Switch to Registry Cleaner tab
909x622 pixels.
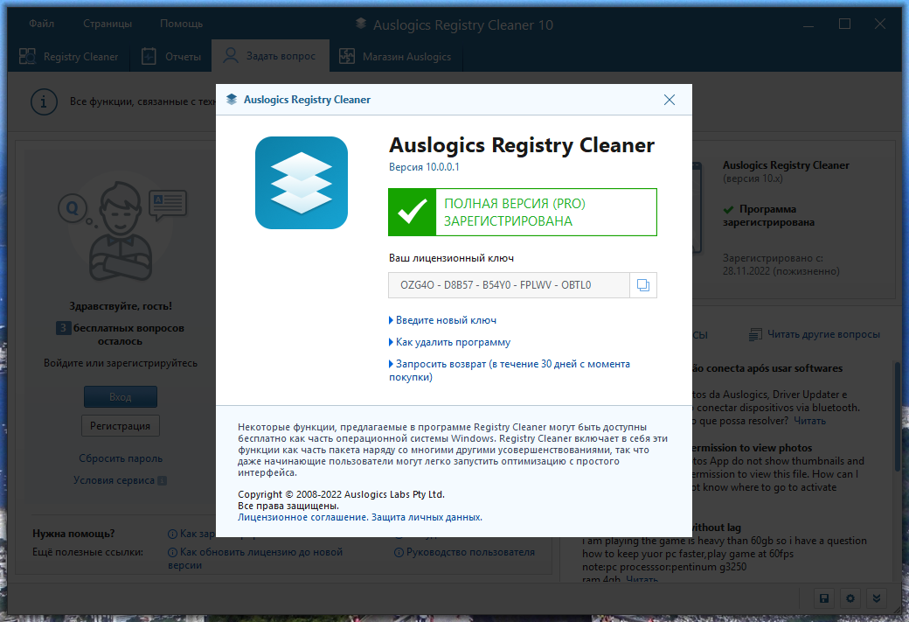pyautogui.click(x=69, y=56)
